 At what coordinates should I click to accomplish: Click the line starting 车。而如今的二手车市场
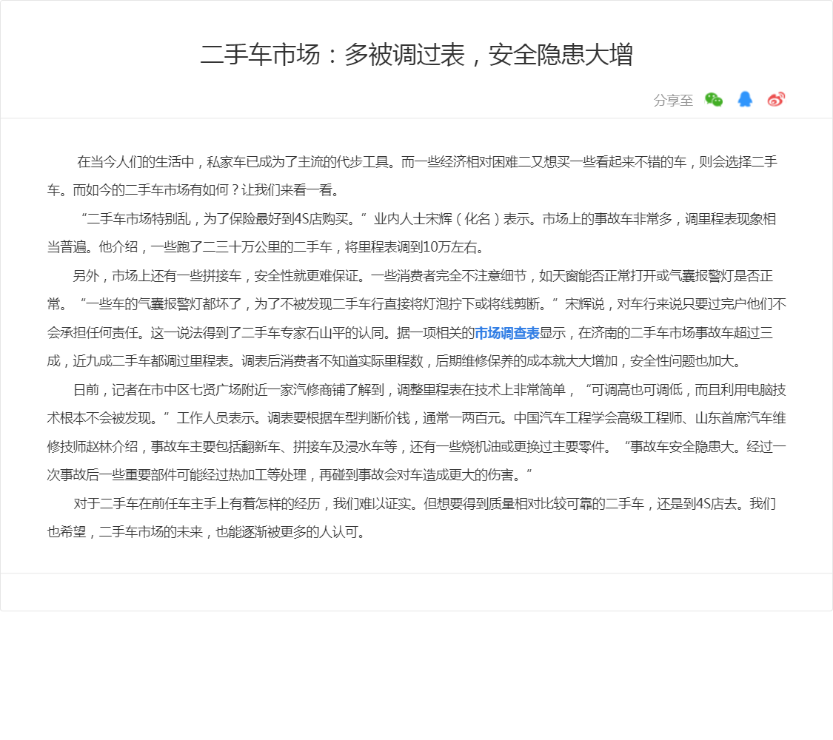[193, 190]
